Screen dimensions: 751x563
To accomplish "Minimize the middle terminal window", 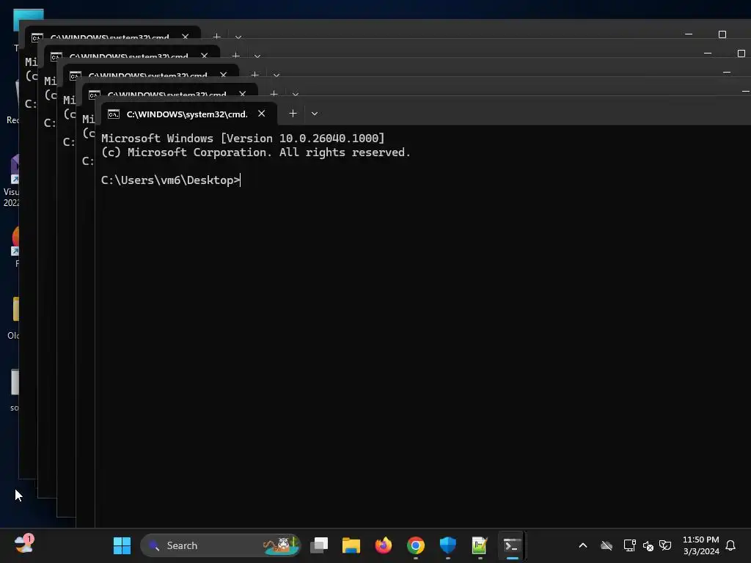I will pos(727,73).
